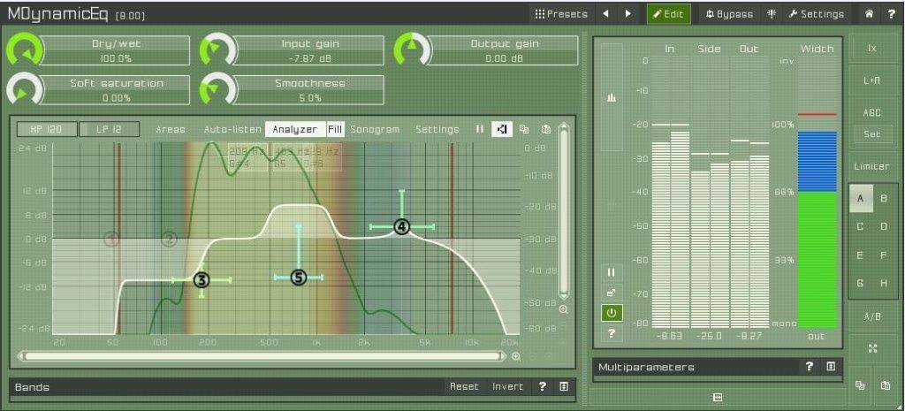905x411 pixels.
Task: Select preset slot B
Action: pos(884,199)
